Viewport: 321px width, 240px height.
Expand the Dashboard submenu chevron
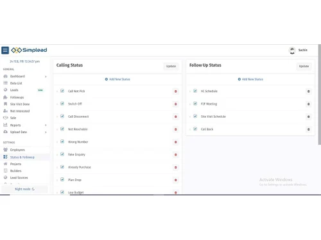[46, 76]
